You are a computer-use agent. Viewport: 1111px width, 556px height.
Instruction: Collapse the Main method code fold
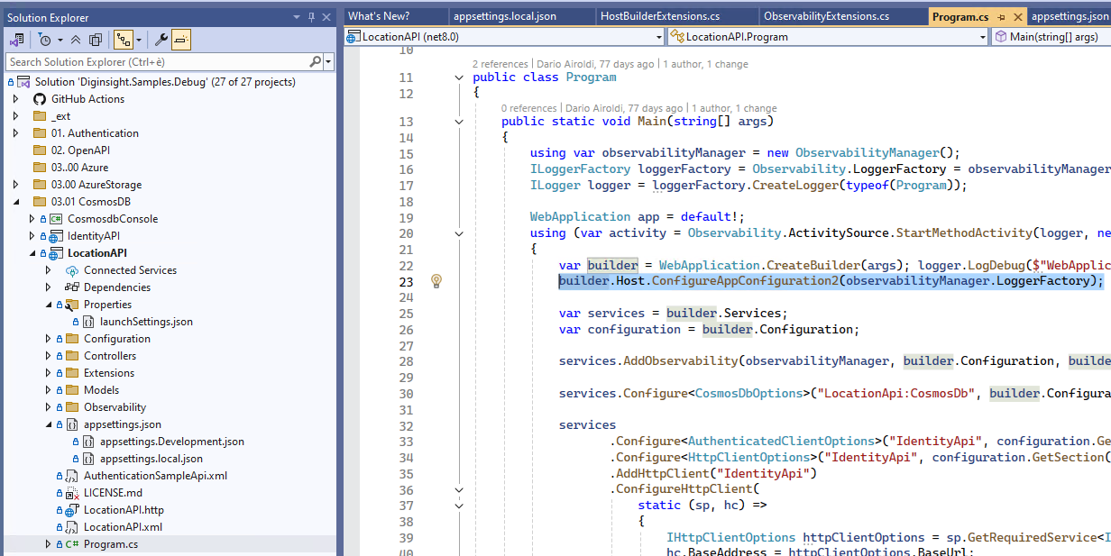point(461,122)
